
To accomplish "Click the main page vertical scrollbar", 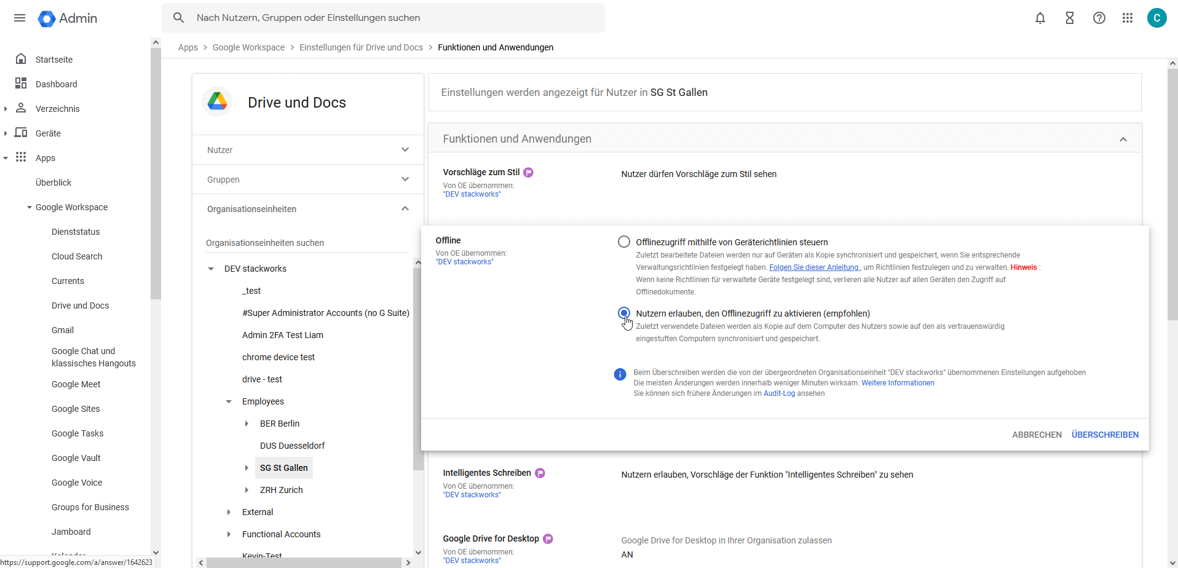I will [x=1172, y=194].
